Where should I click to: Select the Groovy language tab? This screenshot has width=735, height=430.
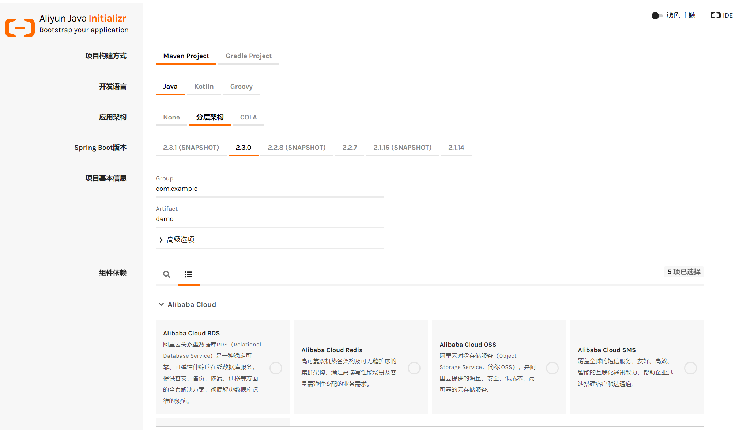tap(241, 87)
